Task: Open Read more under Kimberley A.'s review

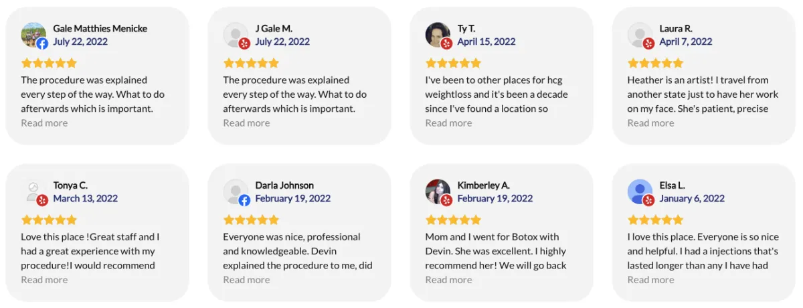Action: tap(448, 279)
